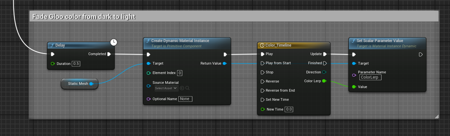Click the Static Mesh variable output pin
The width and height of the screenshot is (450, 136).
coord(91,84)
